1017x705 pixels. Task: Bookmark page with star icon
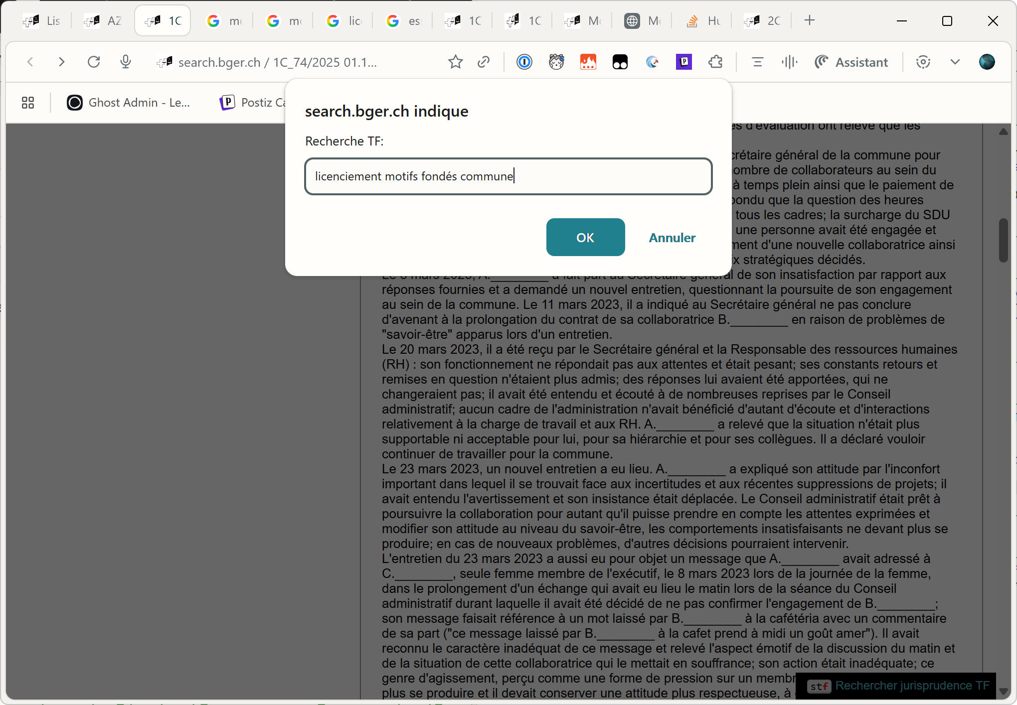click(x=455, y=62)
